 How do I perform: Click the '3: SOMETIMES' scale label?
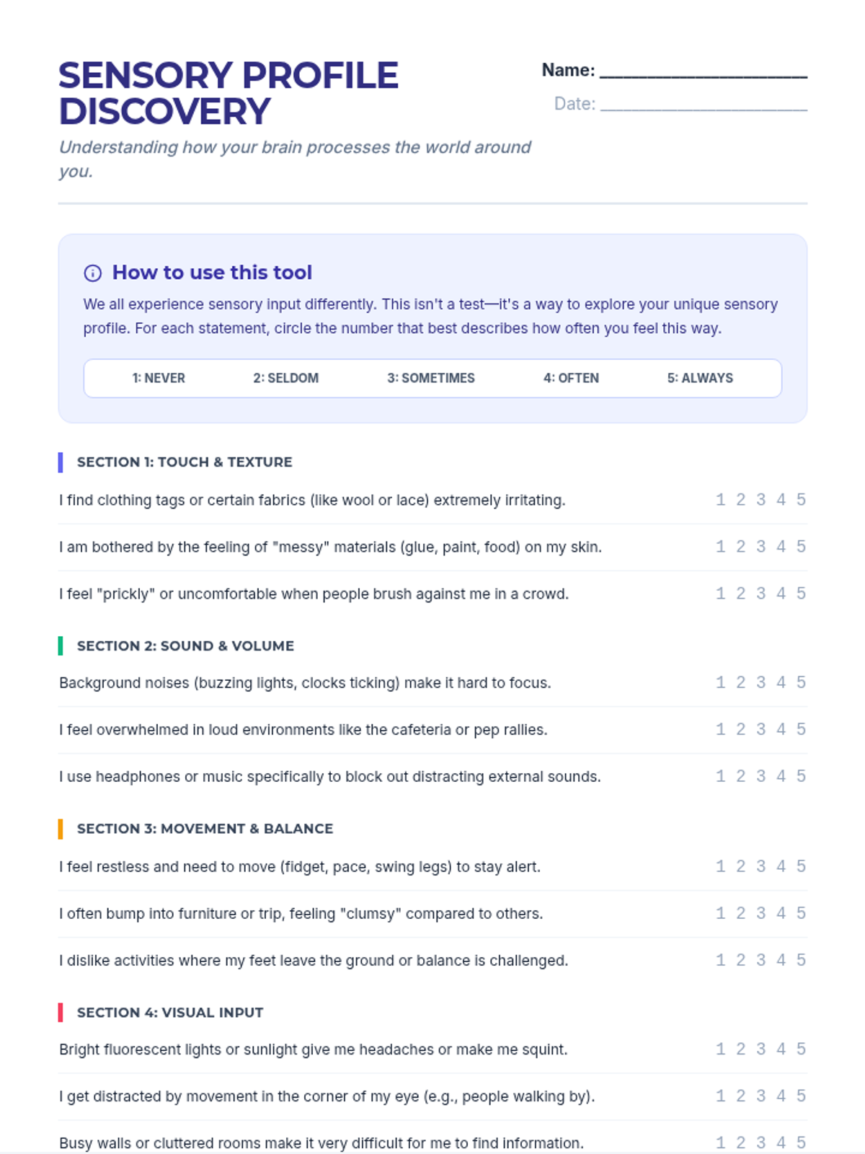431,378
